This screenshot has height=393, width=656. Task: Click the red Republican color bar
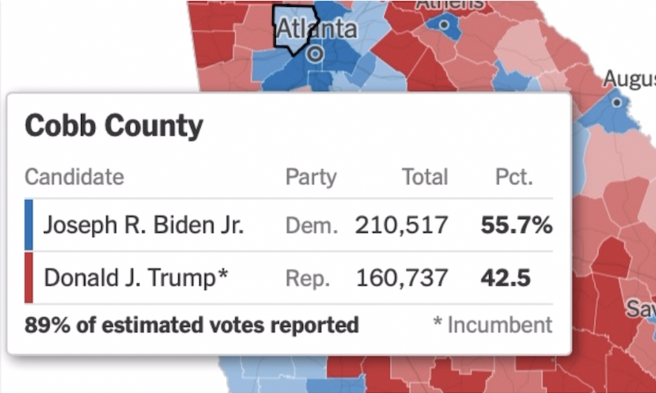coord(29,277)
